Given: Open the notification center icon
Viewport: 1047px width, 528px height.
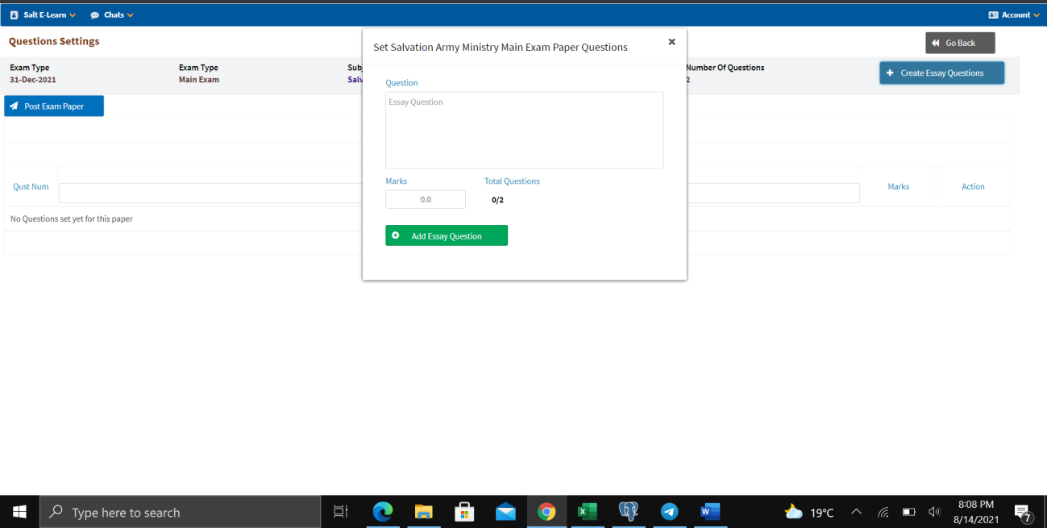Looking at the screenshot, I should 1024,513.
